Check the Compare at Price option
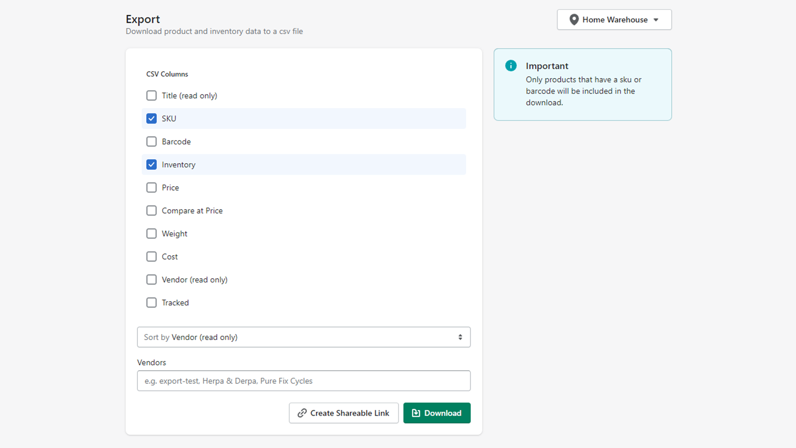Viewport: 796px width, 448px height. tap(151, 211)
